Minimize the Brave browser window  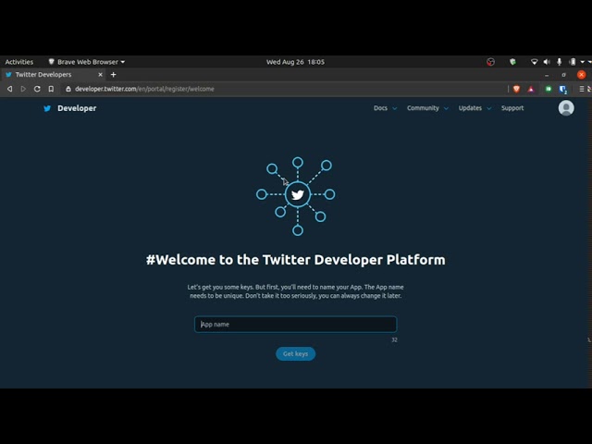tap(547, 75)
